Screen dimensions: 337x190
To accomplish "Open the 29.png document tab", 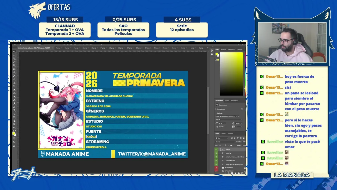I will [x=58, y=48].
